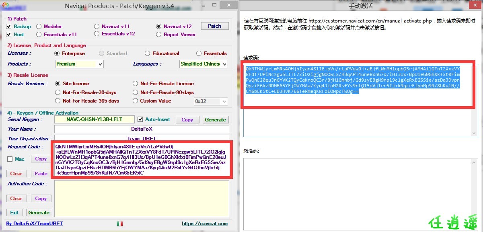Click the Exit button
The height and width of the screenshot is (232, 483).
click(x=14, y=213)
